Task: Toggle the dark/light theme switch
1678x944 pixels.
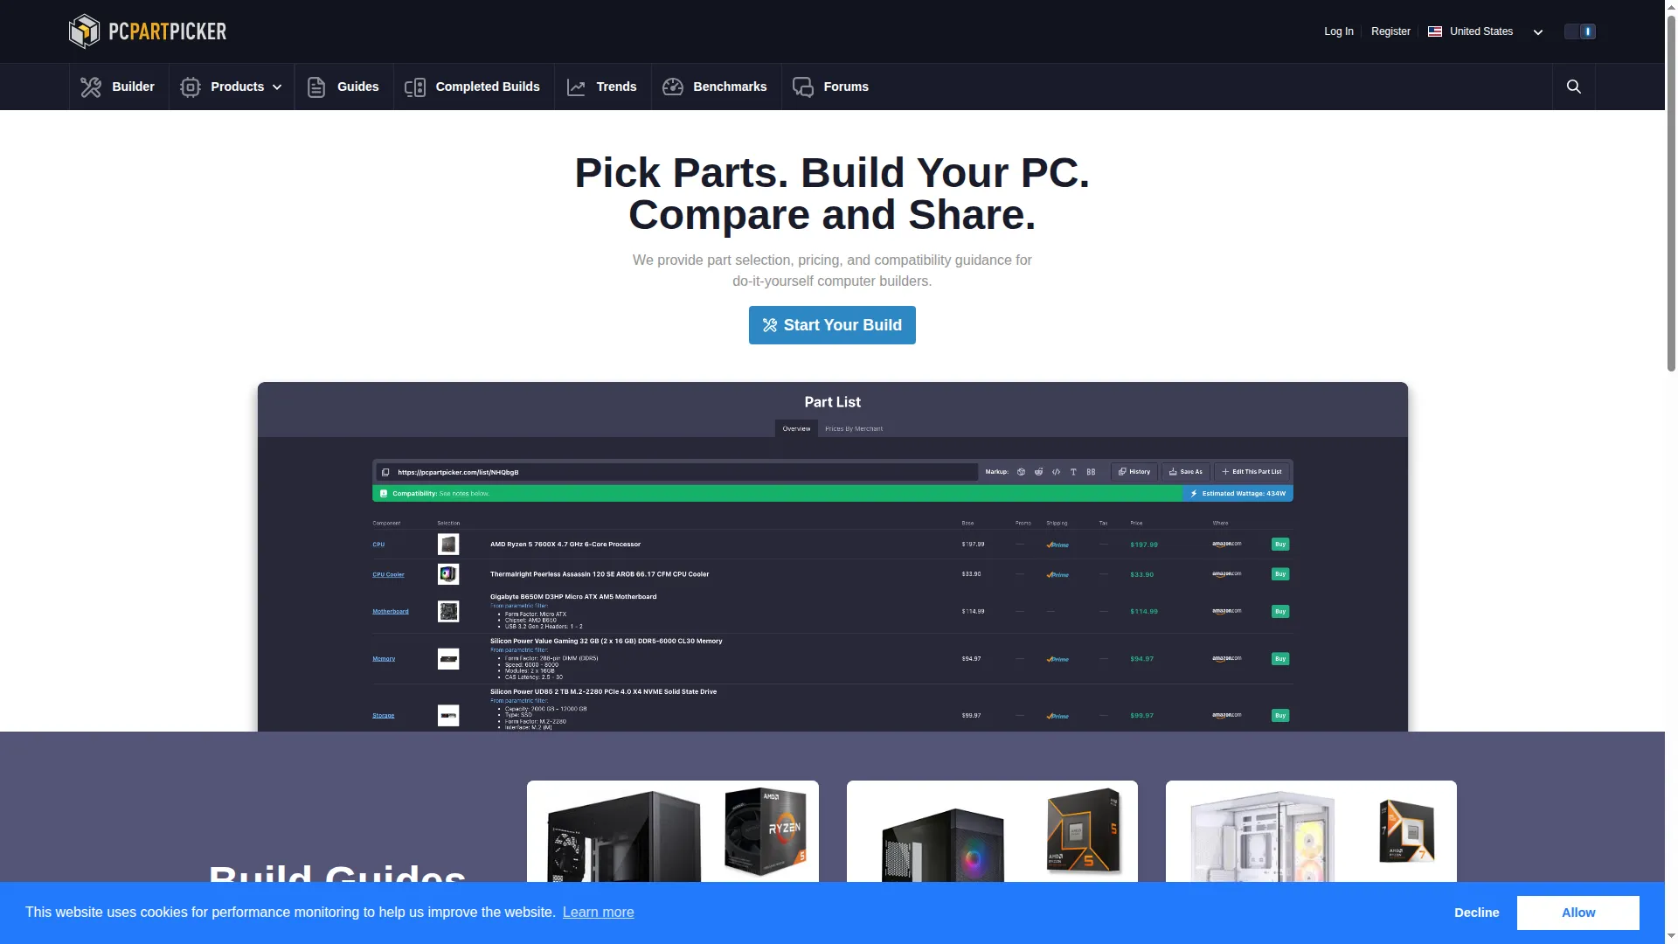Action: 1580,31
